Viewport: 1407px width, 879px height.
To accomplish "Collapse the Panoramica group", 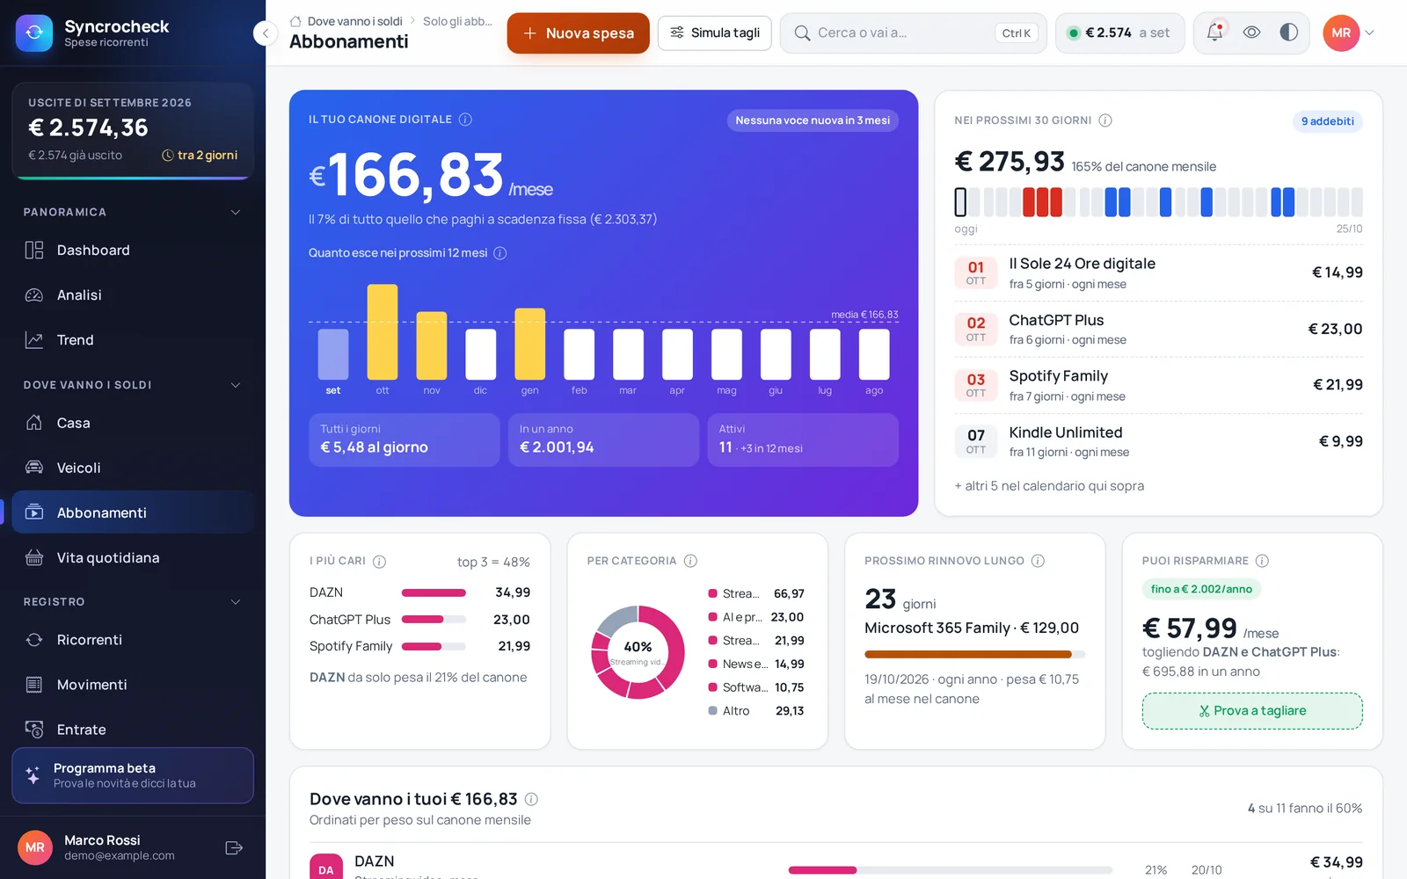I will (x=235, y=212).
